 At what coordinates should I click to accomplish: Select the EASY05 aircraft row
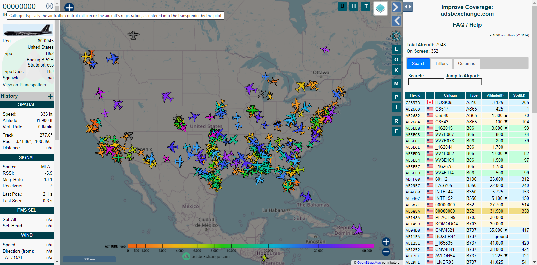(467, 185)
